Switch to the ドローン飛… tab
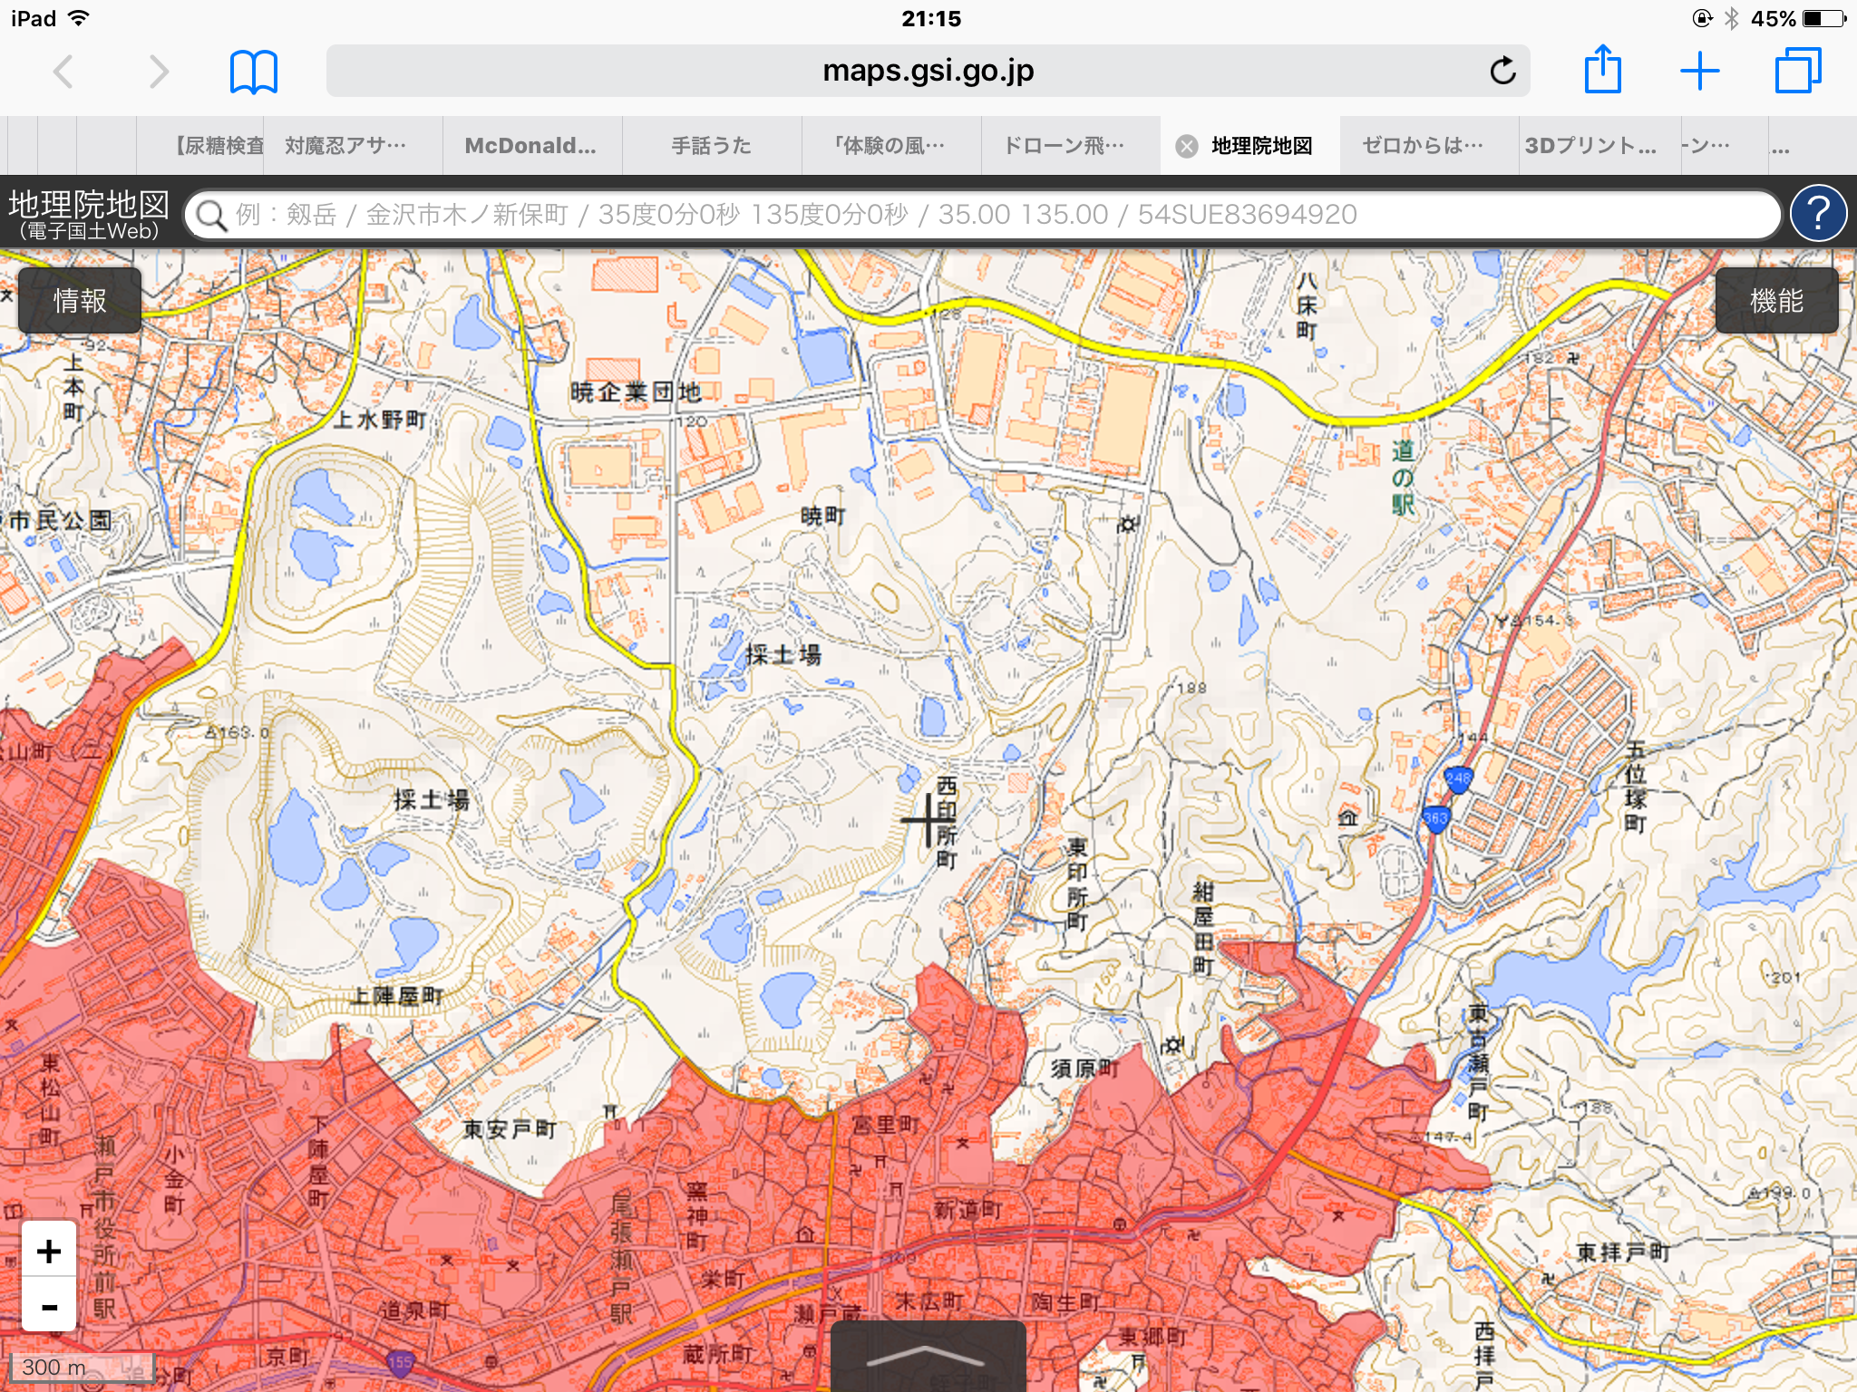This screenshot has height=1392, width=1857. tap(1063, 146)
